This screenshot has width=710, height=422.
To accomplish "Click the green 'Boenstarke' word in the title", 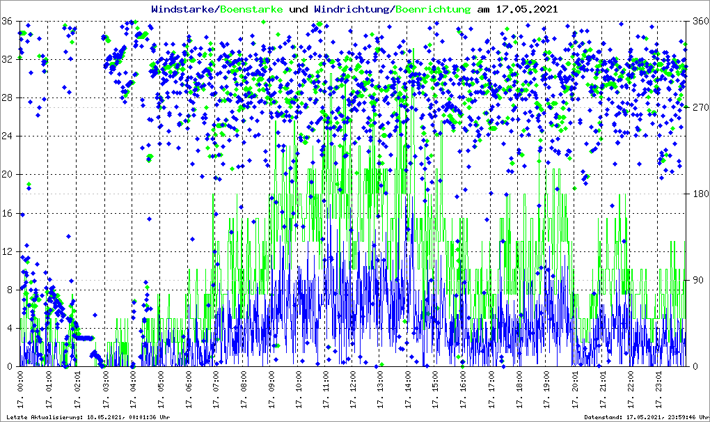I will [x=251, y=9].
